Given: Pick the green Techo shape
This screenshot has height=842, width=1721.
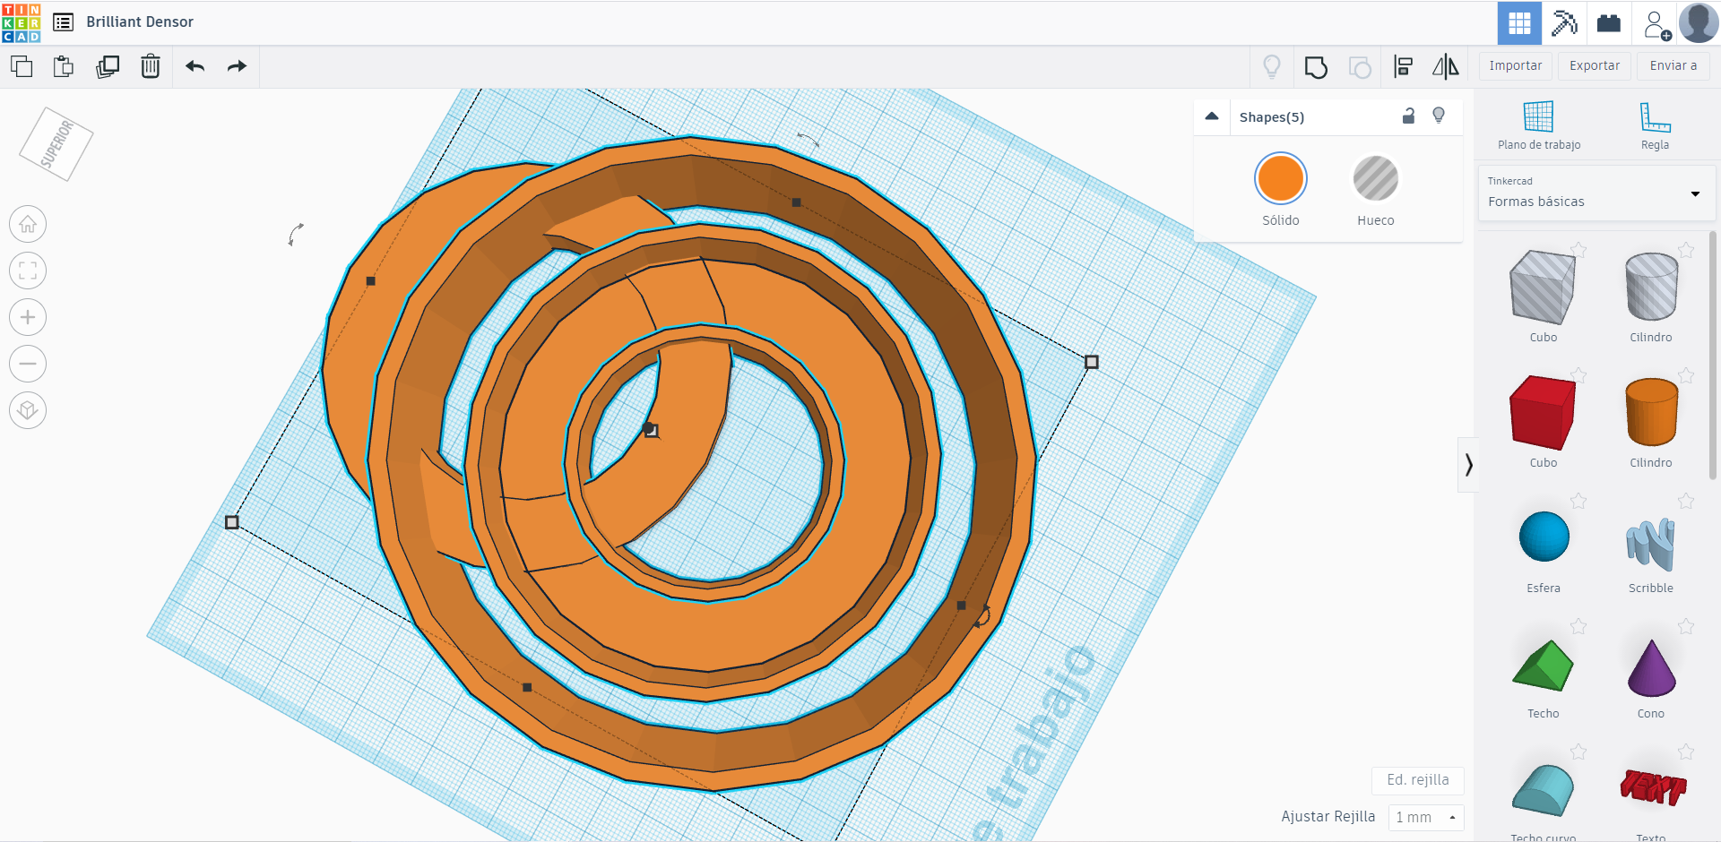Looking at the screenshot, I should click(x=1543, y=666).
